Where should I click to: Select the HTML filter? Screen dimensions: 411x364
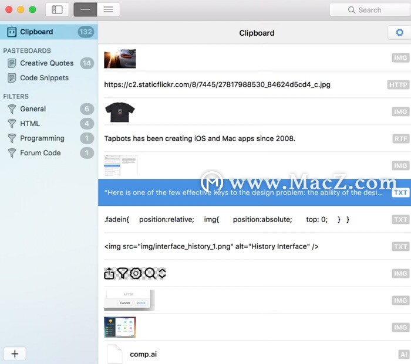pyautogui.click(x=49, y=124)
